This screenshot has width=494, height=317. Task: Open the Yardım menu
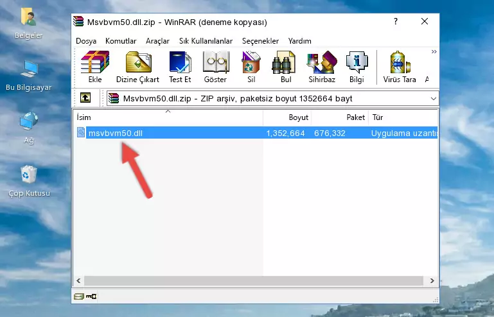pyautogui.click(x=299, y=41)
